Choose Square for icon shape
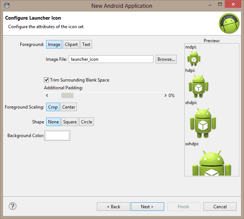 coord(70,122)
